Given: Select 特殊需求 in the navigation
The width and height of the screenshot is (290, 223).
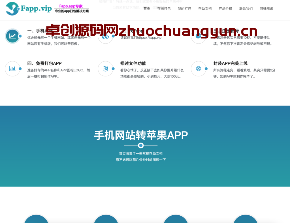Looking at the screenshot, I should coord(266,8).
